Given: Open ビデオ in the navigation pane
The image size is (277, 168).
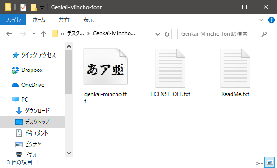Looking at the screenshot, I should coord(31,155).
